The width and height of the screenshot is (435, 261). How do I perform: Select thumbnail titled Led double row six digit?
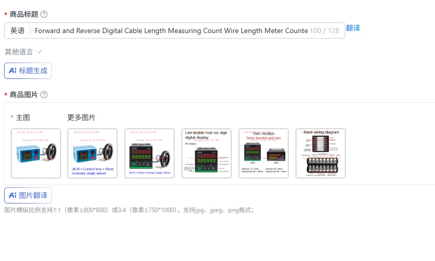206,153
